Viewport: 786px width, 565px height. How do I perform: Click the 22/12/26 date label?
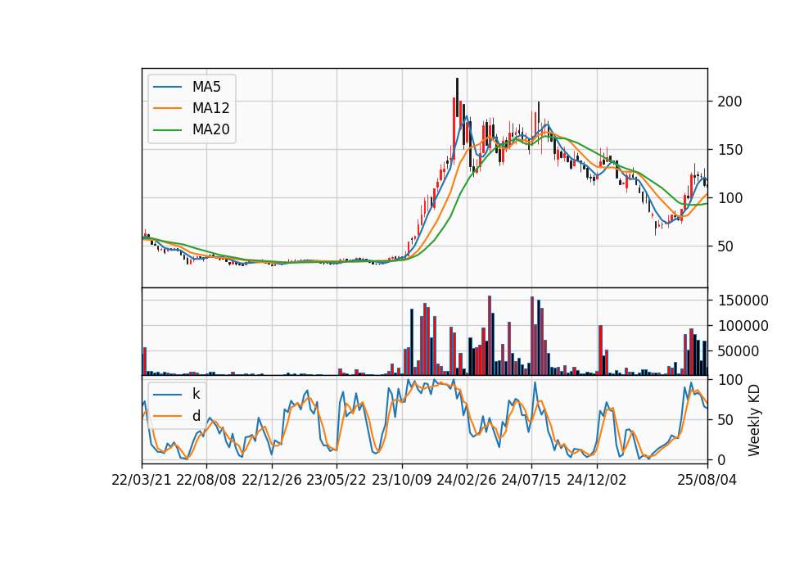272,481
